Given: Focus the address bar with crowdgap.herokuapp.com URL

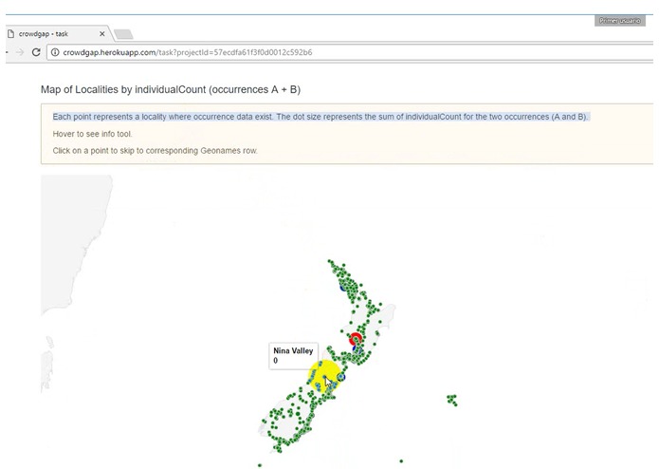Looking at the screenshot, I should 351,52.
